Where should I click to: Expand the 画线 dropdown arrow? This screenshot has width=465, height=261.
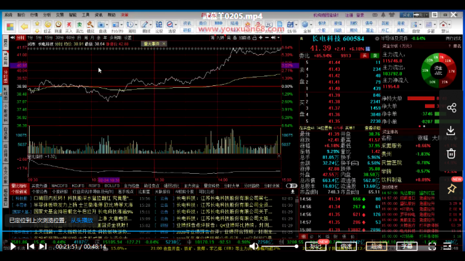point(150,25)
